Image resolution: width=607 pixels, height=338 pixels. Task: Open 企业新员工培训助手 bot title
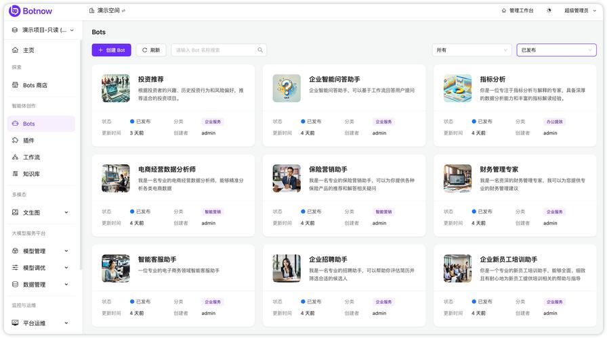(509, 259)
